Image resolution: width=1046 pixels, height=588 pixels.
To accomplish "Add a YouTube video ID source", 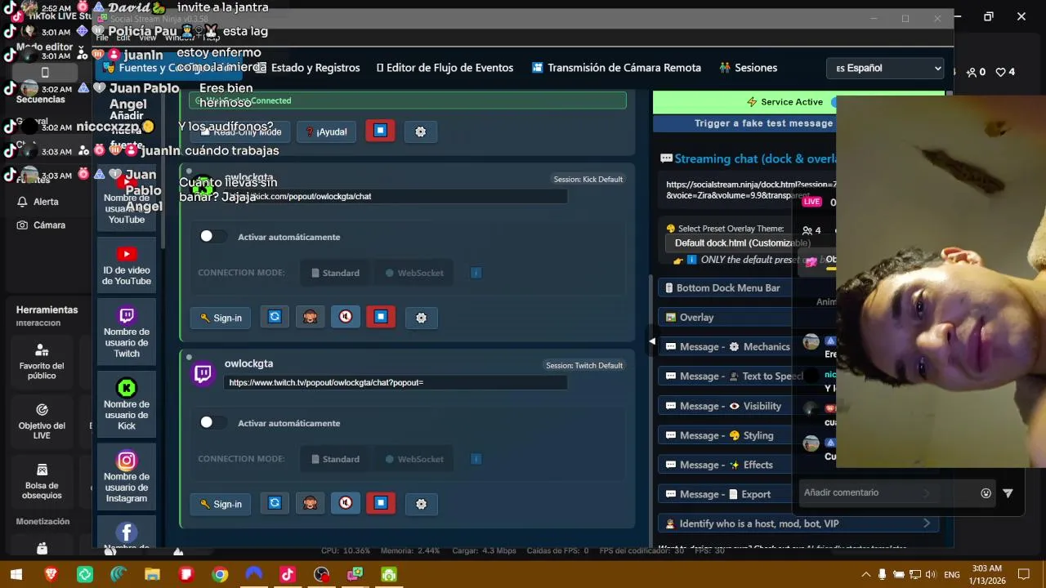I will pyautogui.click(x=127, y=264).
